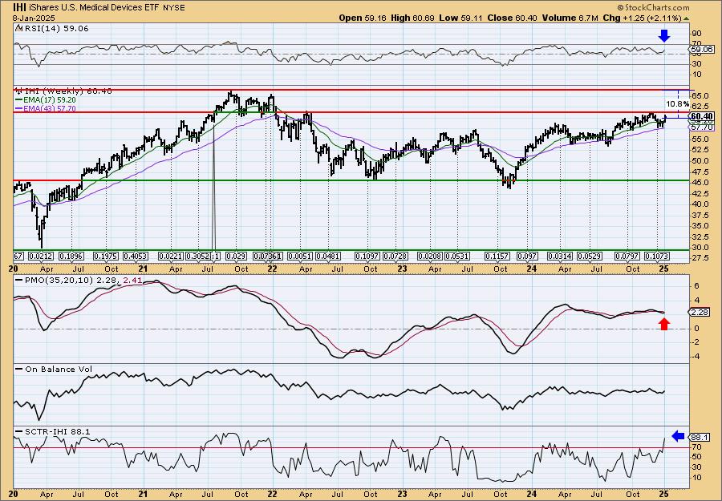Viewport: 722px width, 501px height.
Task: Click the 0.0208 value box
Action: click(430, 256)
